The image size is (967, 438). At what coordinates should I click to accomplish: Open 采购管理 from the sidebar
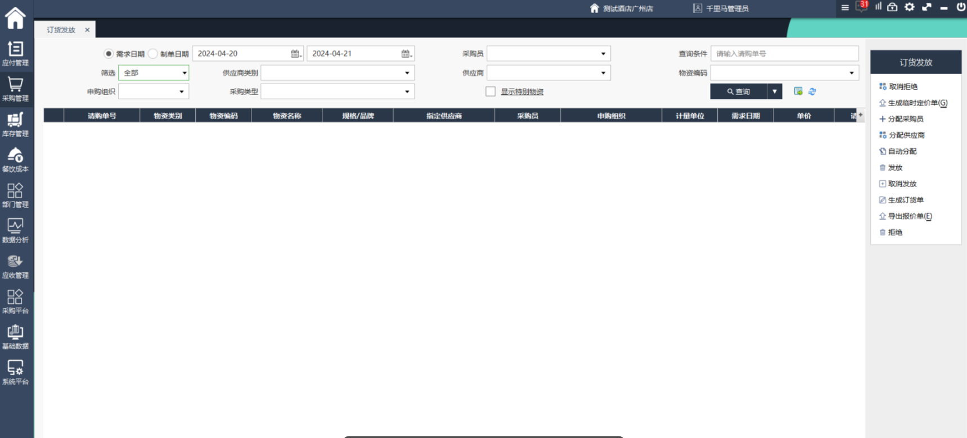[15, 89]
